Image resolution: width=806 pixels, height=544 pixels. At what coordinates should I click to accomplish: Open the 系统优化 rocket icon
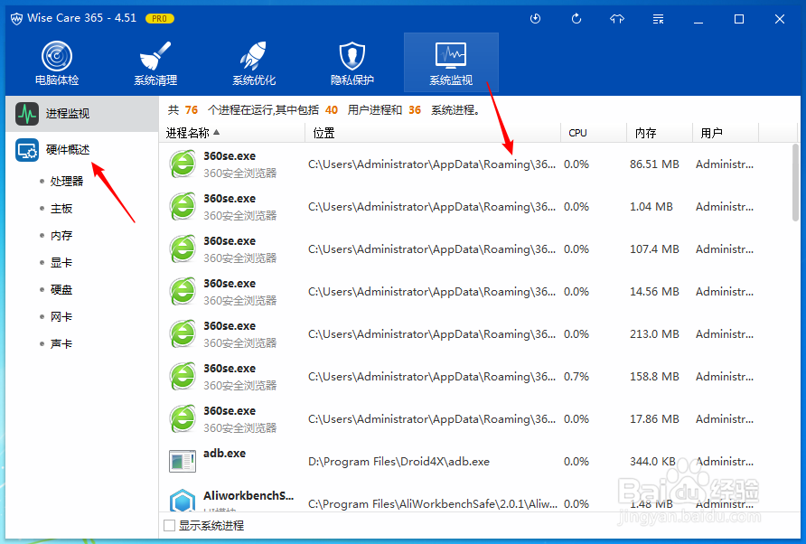coord(253,56)
